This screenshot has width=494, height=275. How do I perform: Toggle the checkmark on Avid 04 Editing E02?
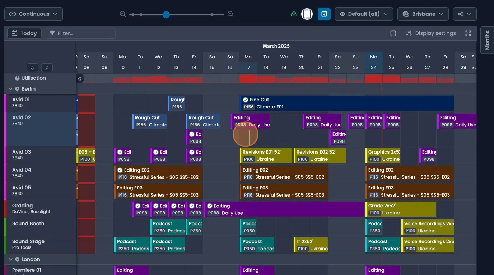coord(120,170)
